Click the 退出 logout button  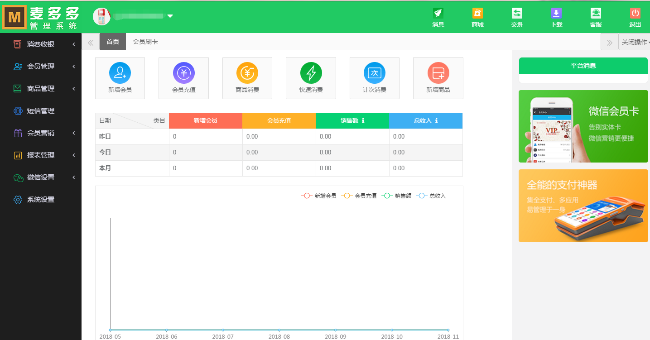(x=635, y=17)
